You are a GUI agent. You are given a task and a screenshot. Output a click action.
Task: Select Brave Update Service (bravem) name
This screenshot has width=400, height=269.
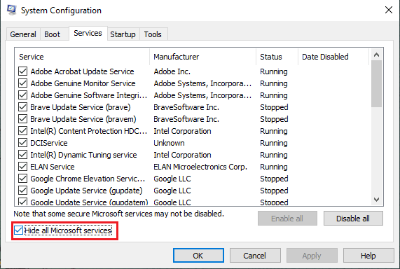click(83, 119)
